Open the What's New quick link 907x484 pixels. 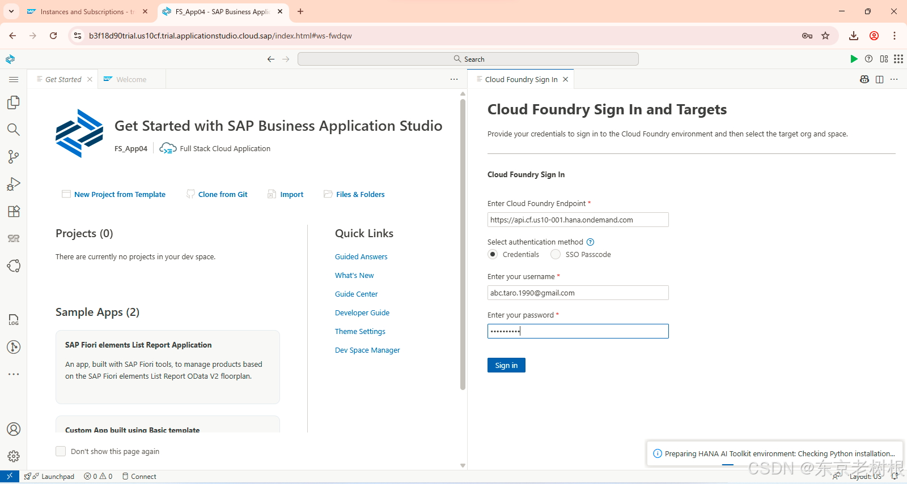coord(354,275)
